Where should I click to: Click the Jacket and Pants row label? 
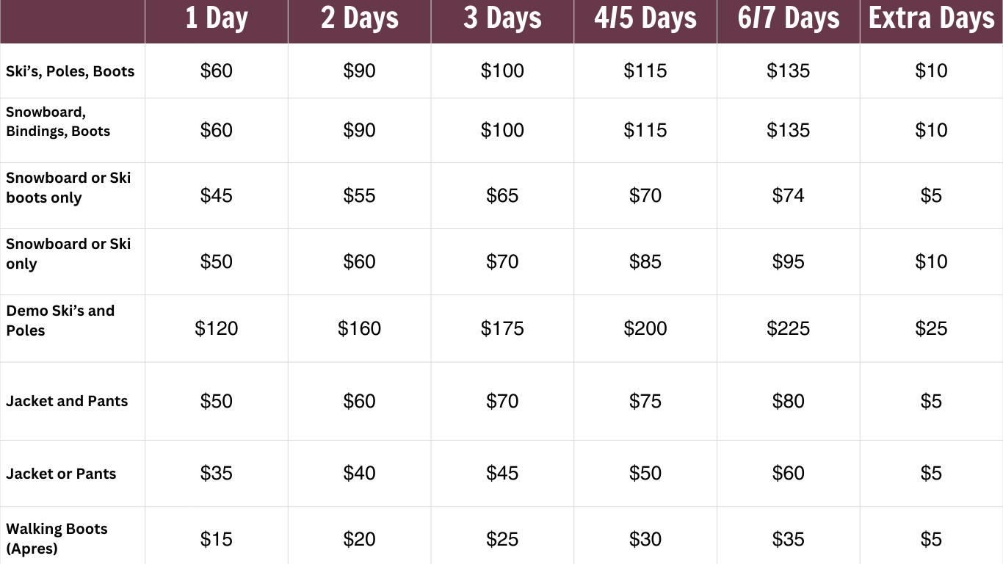coord(67,401)
